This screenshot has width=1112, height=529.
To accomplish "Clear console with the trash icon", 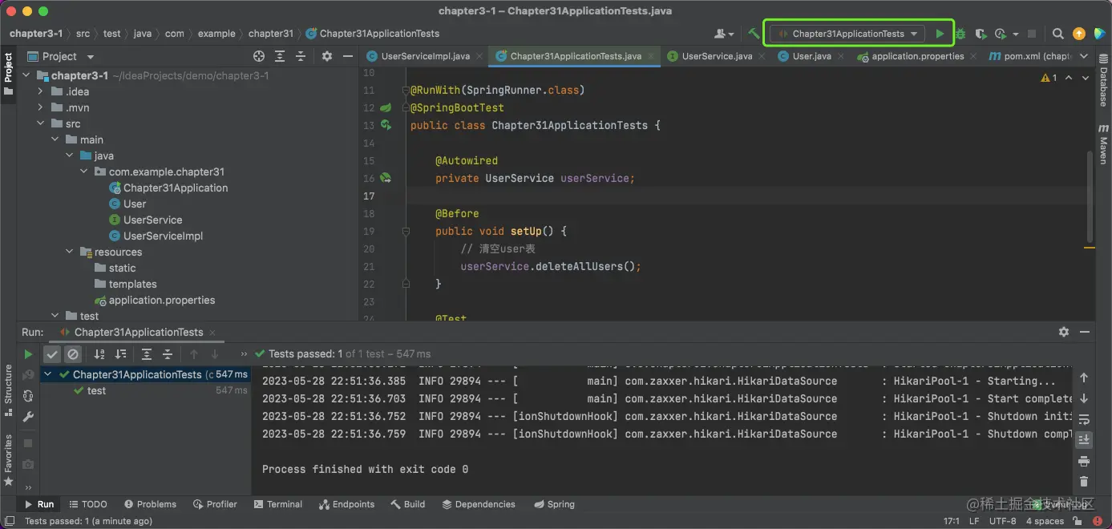I will (x=1084, y=482).
